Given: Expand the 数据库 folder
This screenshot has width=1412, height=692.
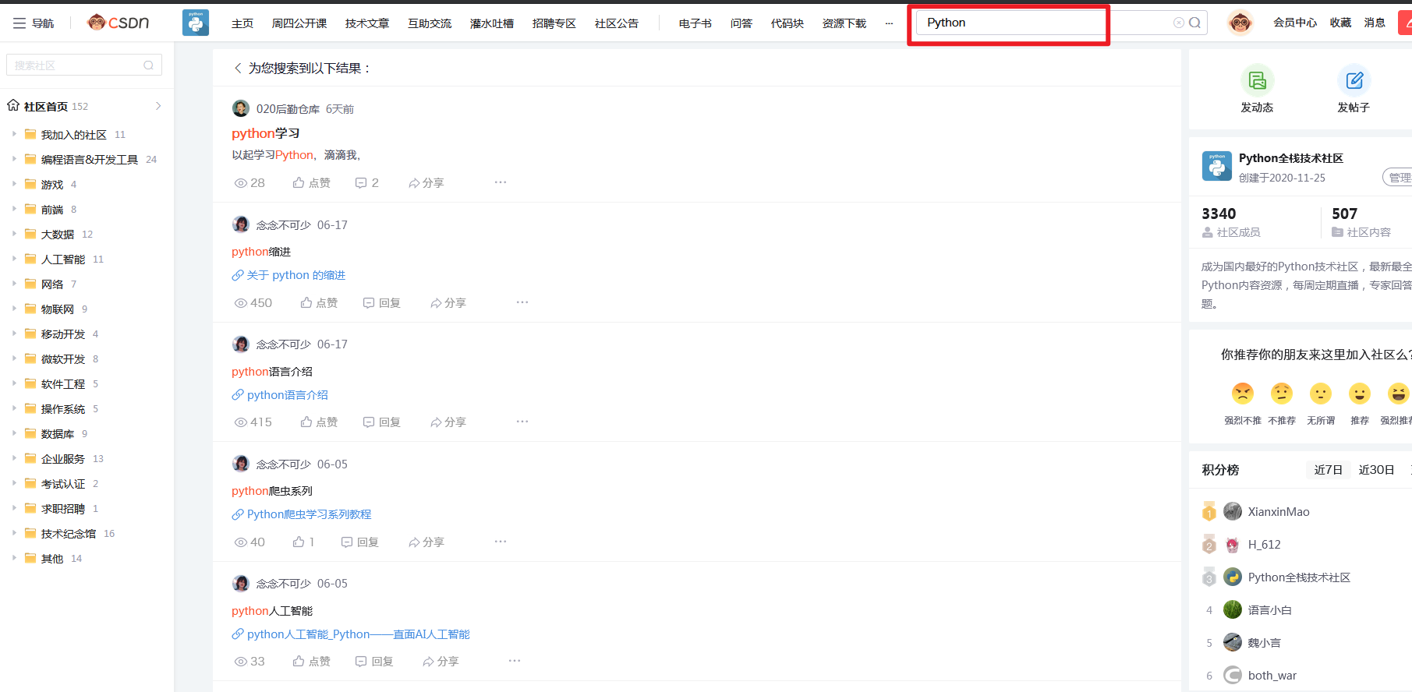Looking at the screenshot, I should click(14, 433).
